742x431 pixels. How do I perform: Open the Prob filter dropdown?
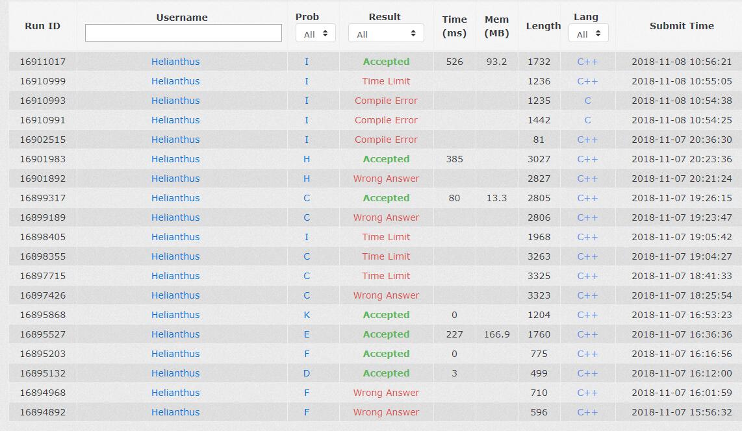(x=315, y=34)
